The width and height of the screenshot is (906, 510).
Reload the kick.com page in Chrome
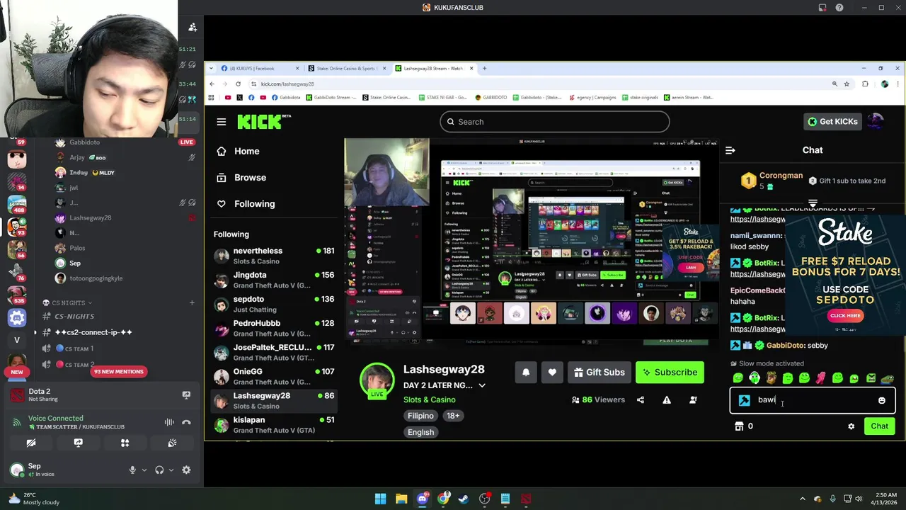click(x=238, y=84)
